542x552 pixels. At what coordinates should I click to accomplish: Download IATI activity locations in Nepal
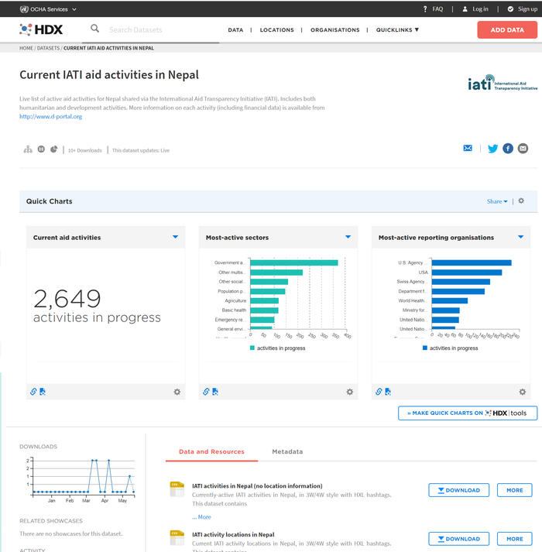(x=458, y=539)
